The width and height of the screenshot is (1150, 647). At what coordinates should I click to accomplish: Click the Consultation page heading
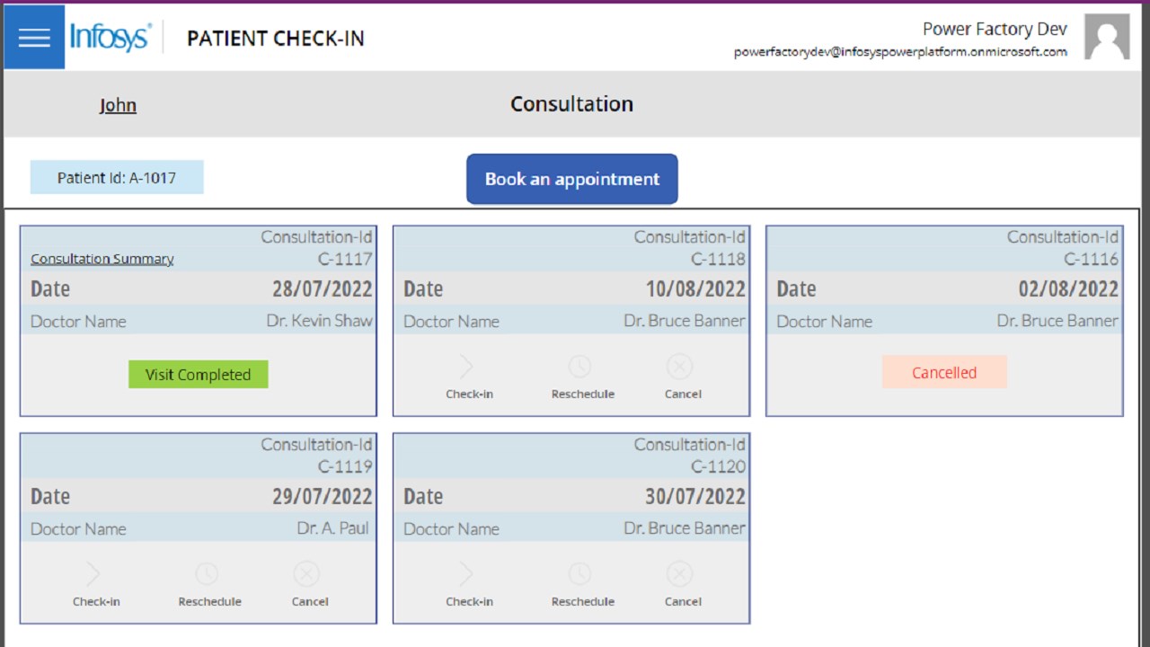click(572, 104)
